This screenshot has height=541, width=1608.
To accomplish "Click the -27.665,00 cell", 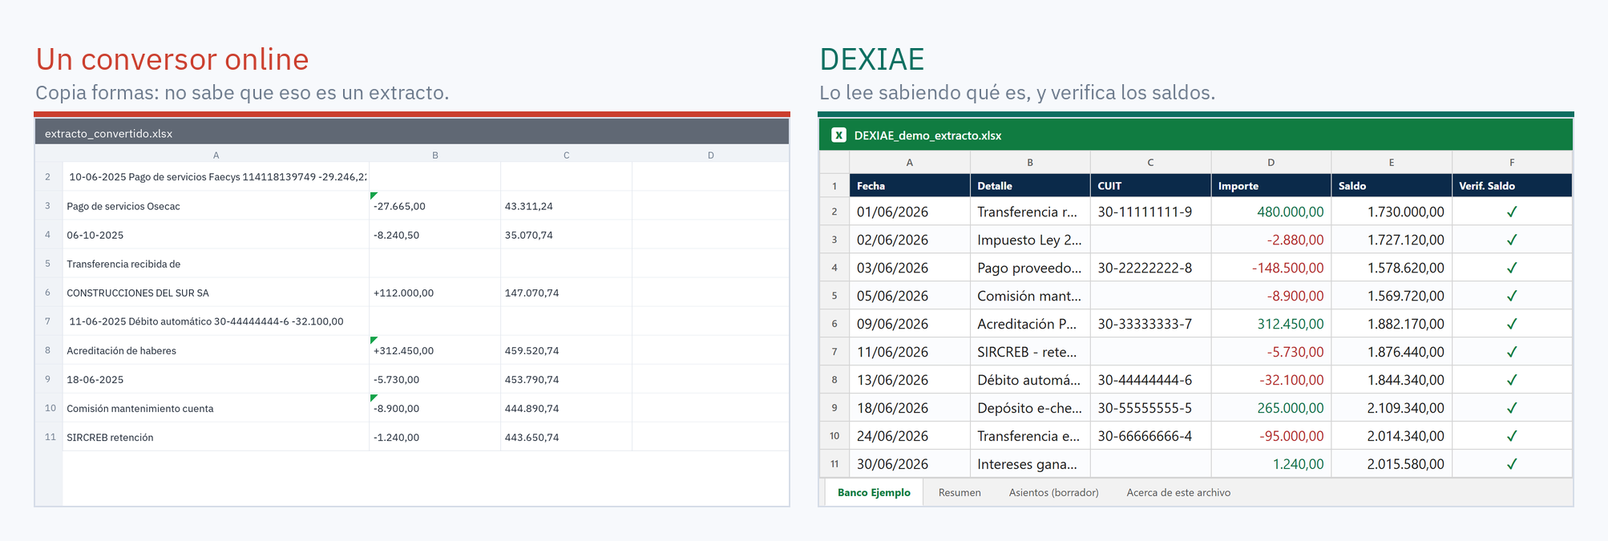I will click(435, 206).
